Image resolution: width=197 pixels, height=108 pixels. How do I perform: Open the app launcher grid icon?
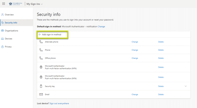tap(4, 4)
